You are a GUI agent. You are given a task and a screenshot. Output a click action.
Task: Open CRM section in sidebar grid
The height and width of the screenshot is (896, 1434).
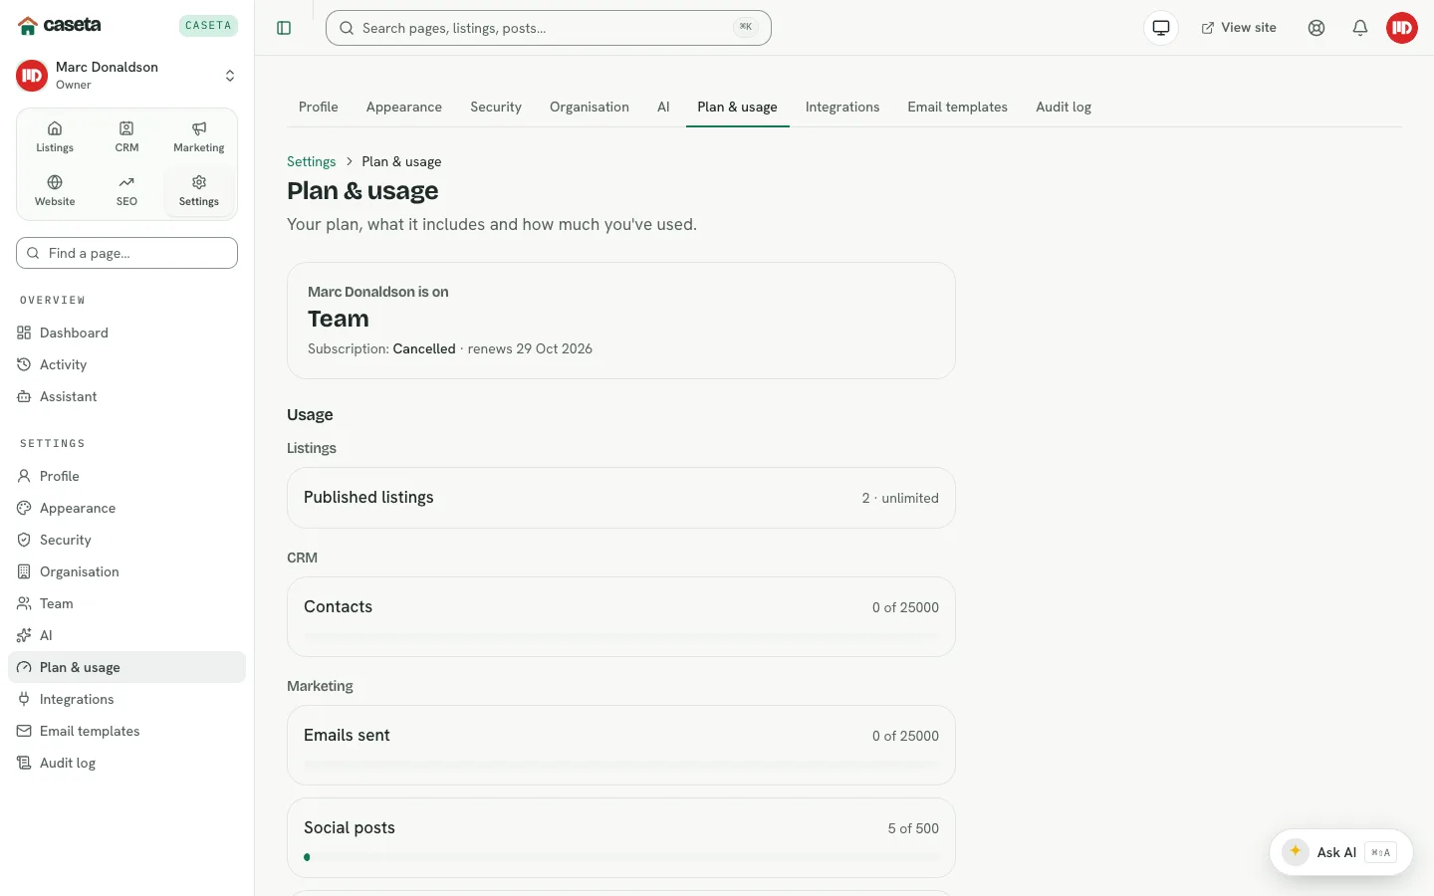pyautogui.click(x=126, y=137)
